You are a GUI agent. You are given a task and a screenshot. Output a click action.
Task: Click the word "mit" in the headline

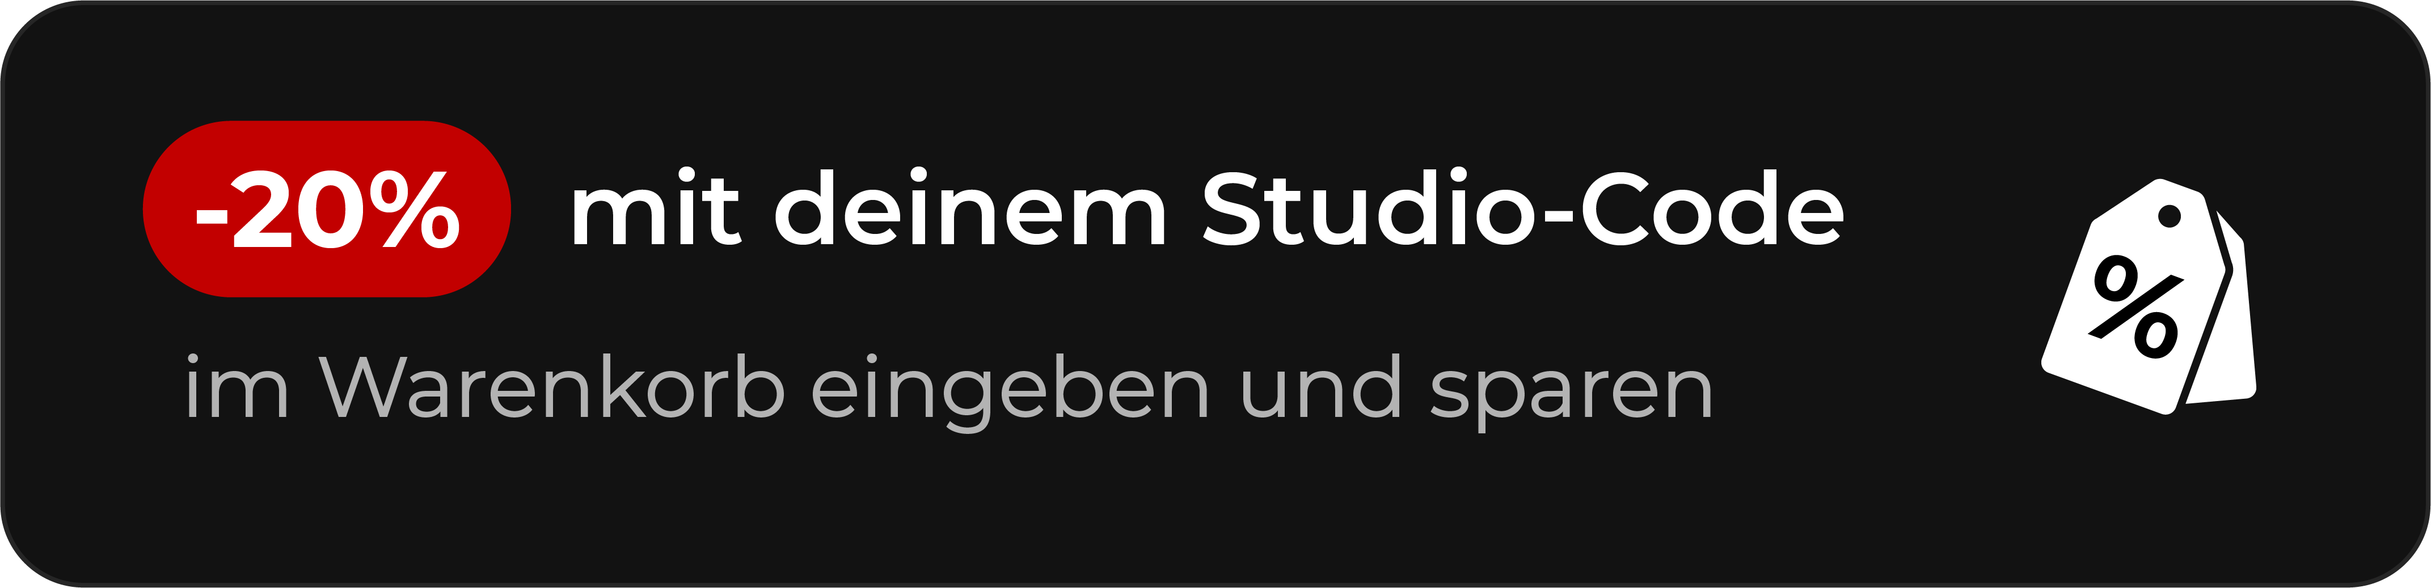click(x=656, y=208)
